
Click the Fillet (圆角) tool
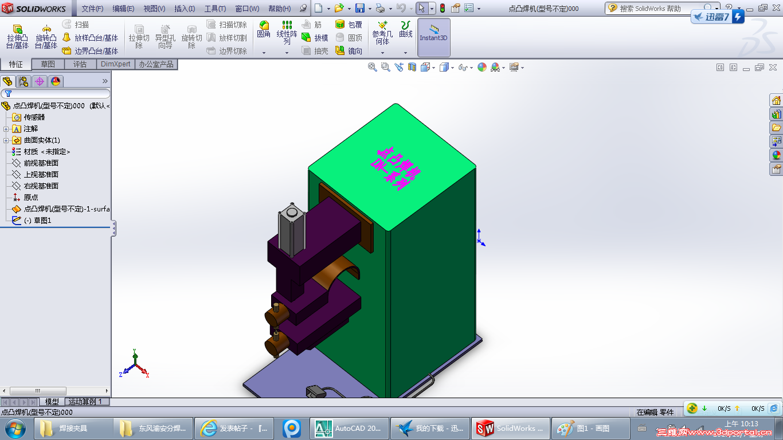(264, 30)
